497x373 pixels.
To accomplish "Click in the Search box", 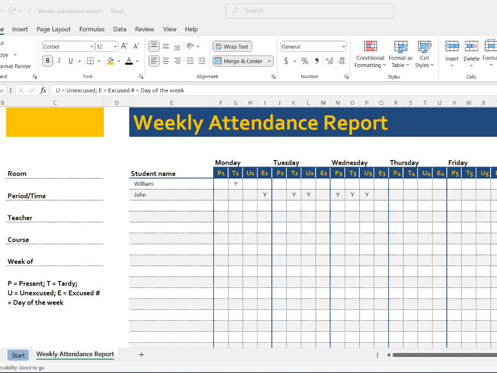I will point(309,11).
